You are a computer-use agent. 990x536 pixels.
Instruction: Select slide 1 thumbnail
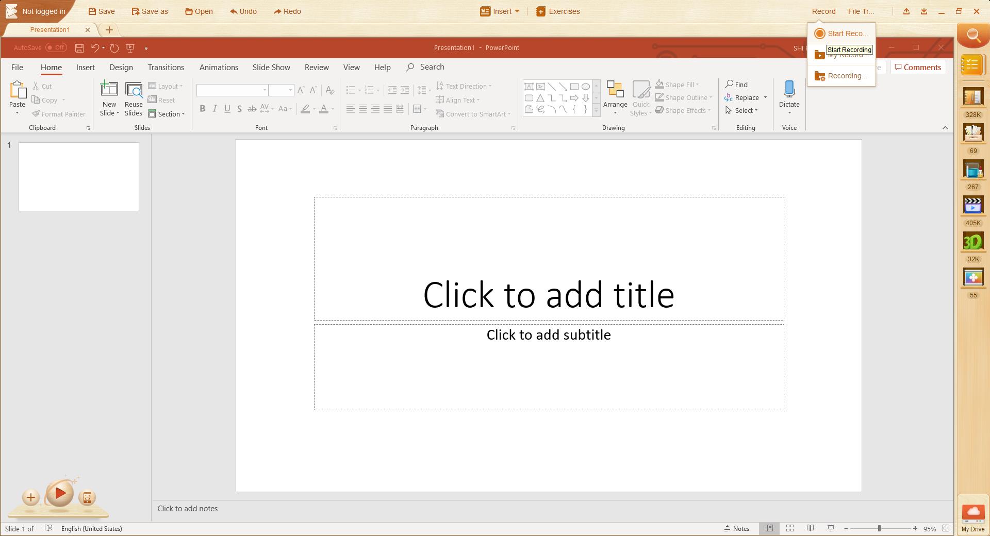79,177
